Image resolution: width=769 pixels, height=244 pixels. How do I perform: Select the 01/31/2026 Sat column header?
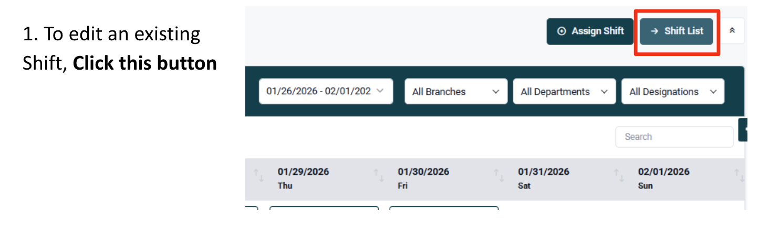tap(543, 178)
